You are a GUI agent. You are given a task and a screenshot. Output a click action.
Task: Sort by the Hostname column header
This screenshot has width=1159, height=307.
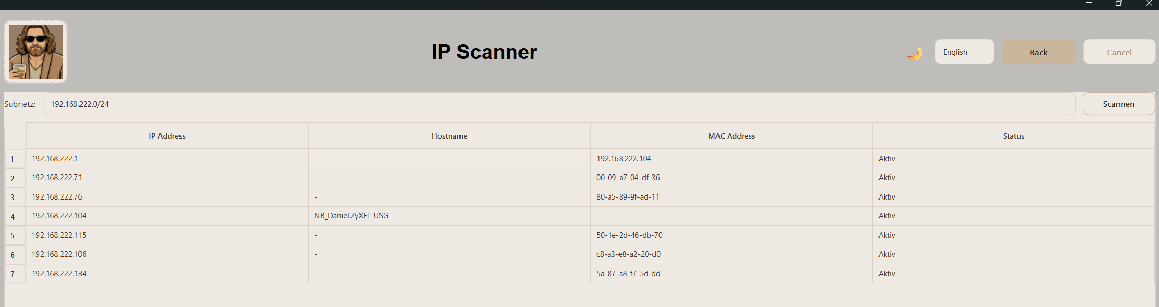coord(449,136)
